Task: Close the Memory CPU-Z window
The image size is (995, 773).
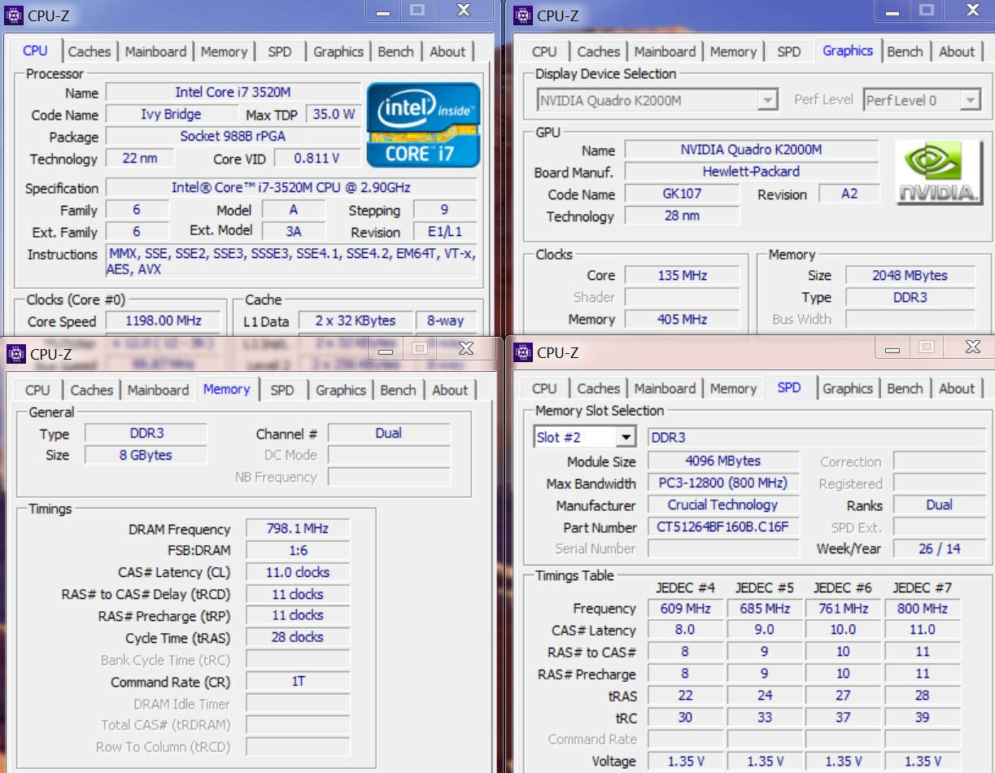Action: click(465, 348)
